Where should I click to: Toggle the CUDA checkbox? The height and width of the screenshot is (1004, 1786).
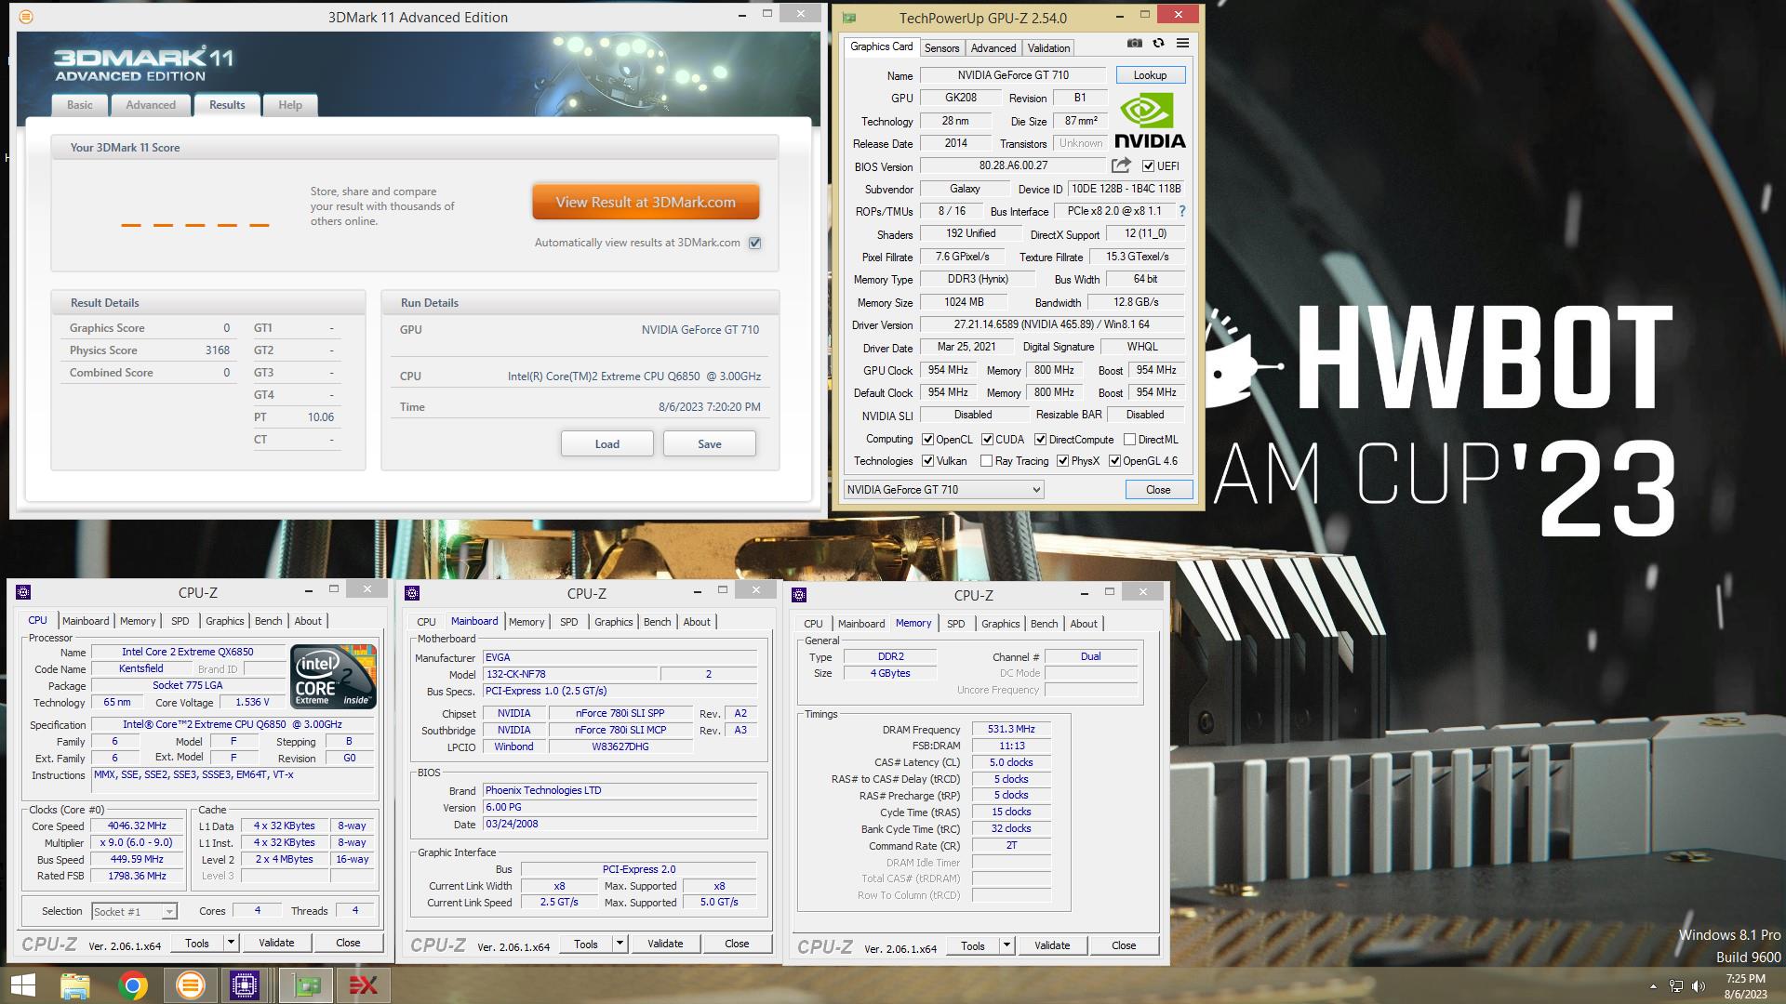click(x=987, y=440)
